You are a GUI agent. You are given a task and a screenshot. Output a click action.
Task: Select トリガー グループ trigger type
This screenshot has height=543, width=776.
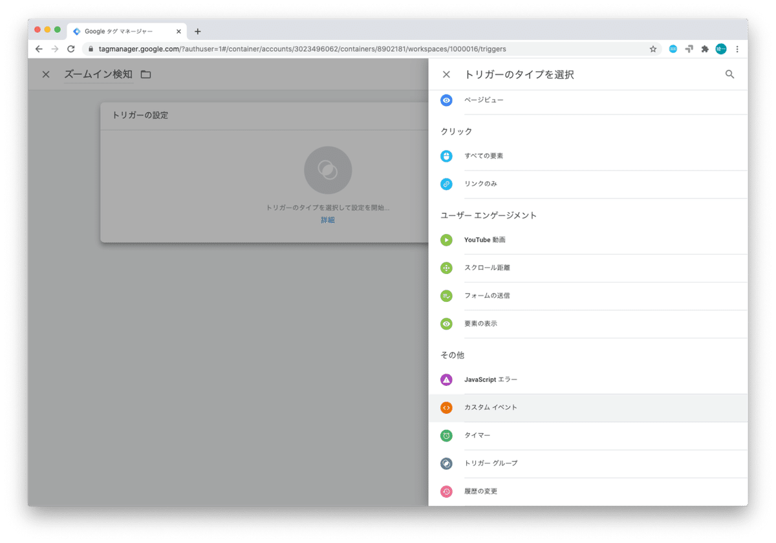(x=588, y=463)
